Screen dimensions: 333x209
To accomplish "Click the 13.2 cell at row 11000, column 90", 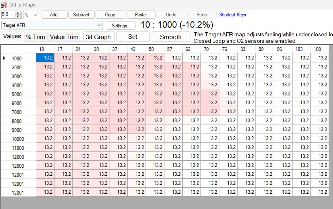I will tap(265, 147).
